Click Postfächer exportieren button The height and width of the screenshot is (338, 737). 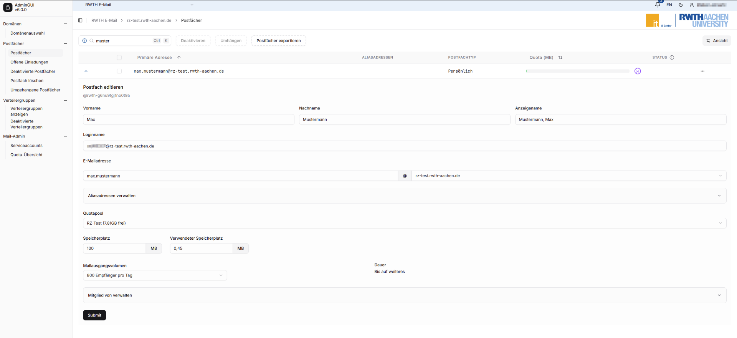click(x=278, y=41)
